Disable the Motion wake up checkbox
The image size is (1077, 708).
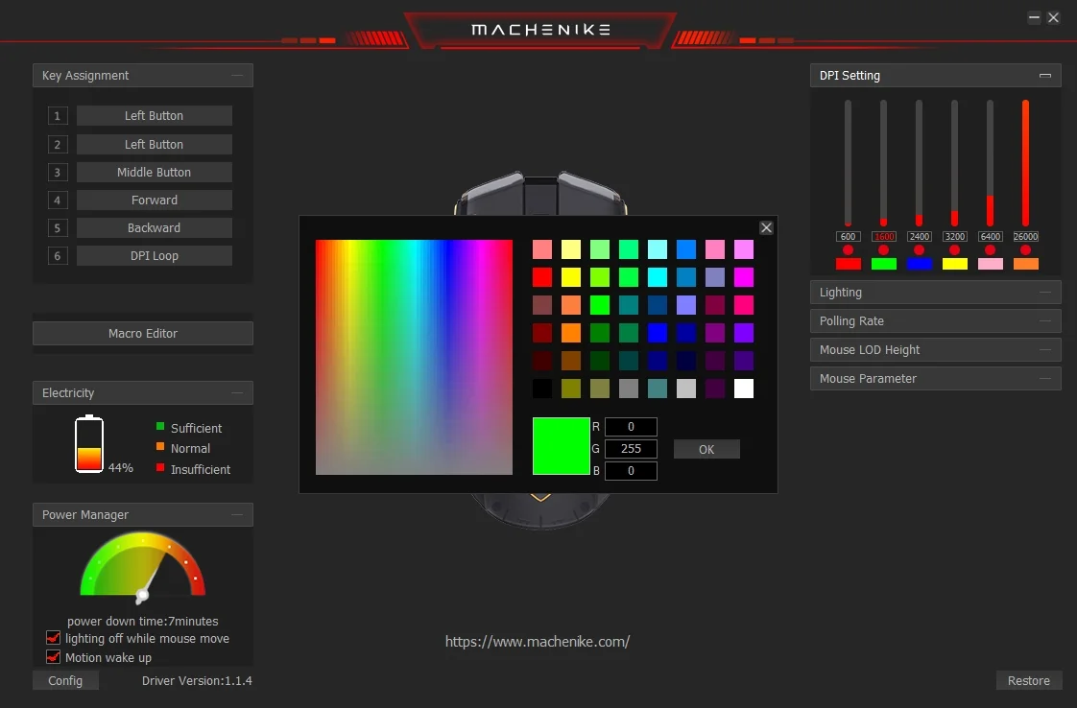[x=54, y=657]
